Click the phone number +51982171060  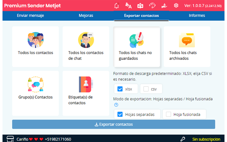click(x=58, y=139)
